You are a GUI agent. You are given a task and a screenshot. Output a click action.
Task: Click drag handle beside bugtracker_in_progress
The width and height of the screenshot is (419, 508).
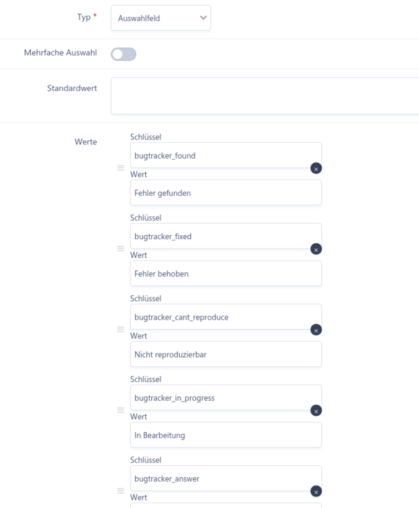[x=121, y=410]
